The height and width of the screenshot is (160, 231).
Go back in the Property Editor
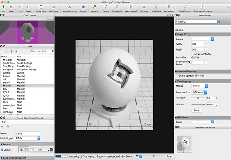click(2, 126)
